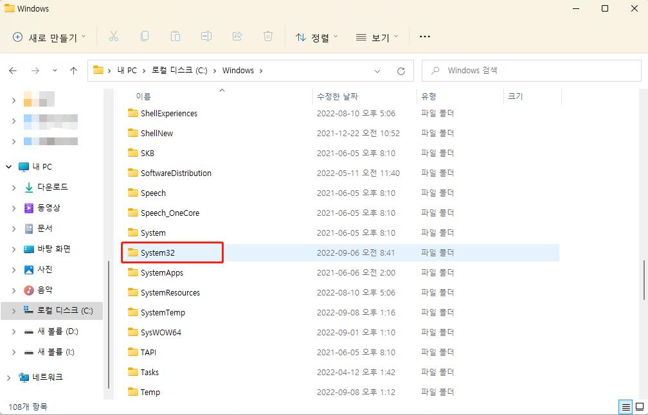Viewport: 648px width, 415px height.
Task: Open the 보기 (View) dropdown
Action: pos(377,37)
